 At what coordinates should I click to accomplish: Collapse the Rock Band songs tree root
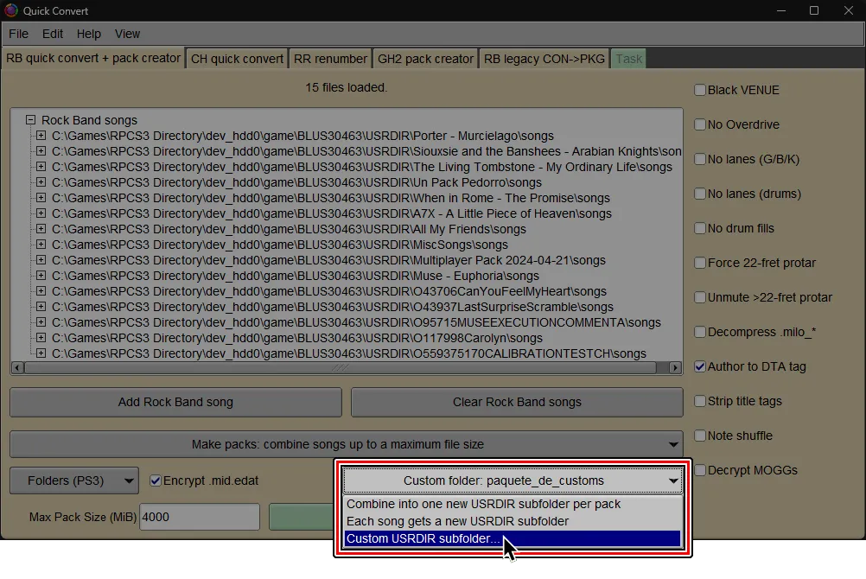[30, 120]
